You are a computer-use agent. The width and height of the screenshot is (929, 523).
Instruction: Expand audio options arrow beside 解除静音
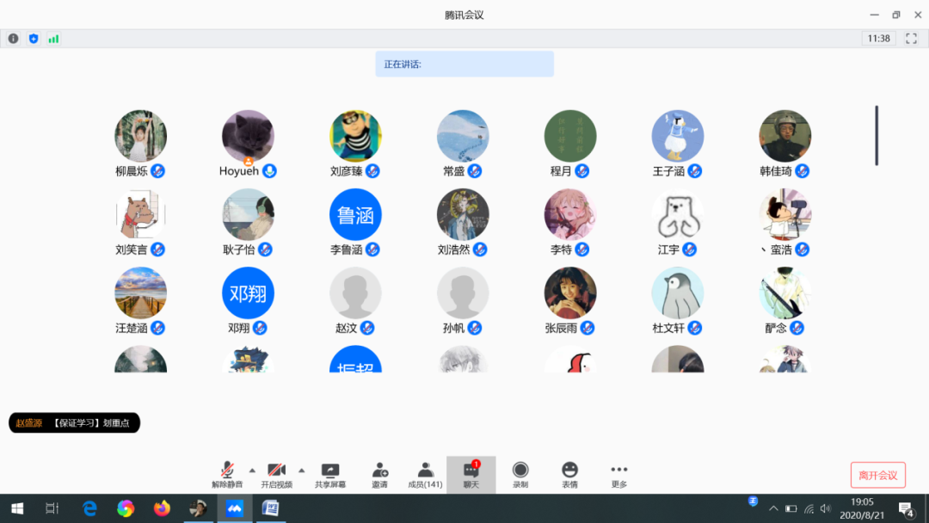(x=252, y=470)
